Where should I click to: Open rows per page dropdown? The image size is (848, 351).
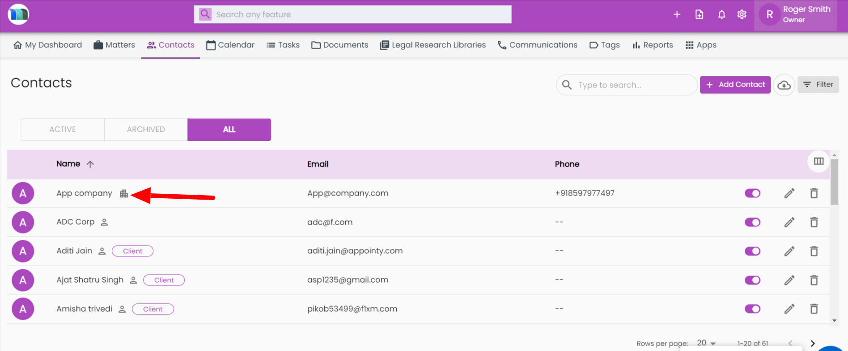pos(706,343)
